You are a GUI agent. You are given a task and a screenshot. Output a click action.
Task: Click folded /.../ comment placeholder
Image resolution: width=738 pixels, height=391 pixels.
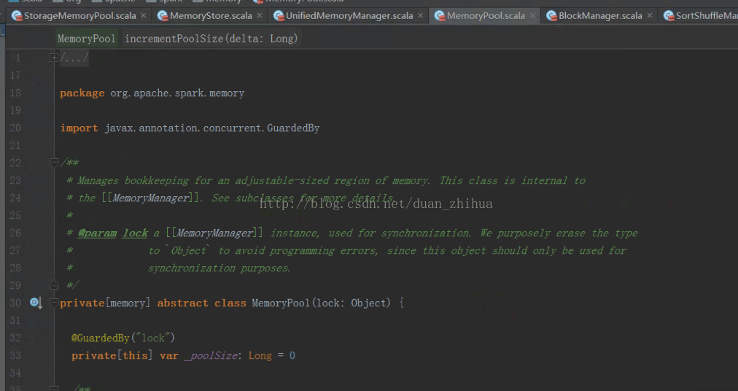pos(74,58)
